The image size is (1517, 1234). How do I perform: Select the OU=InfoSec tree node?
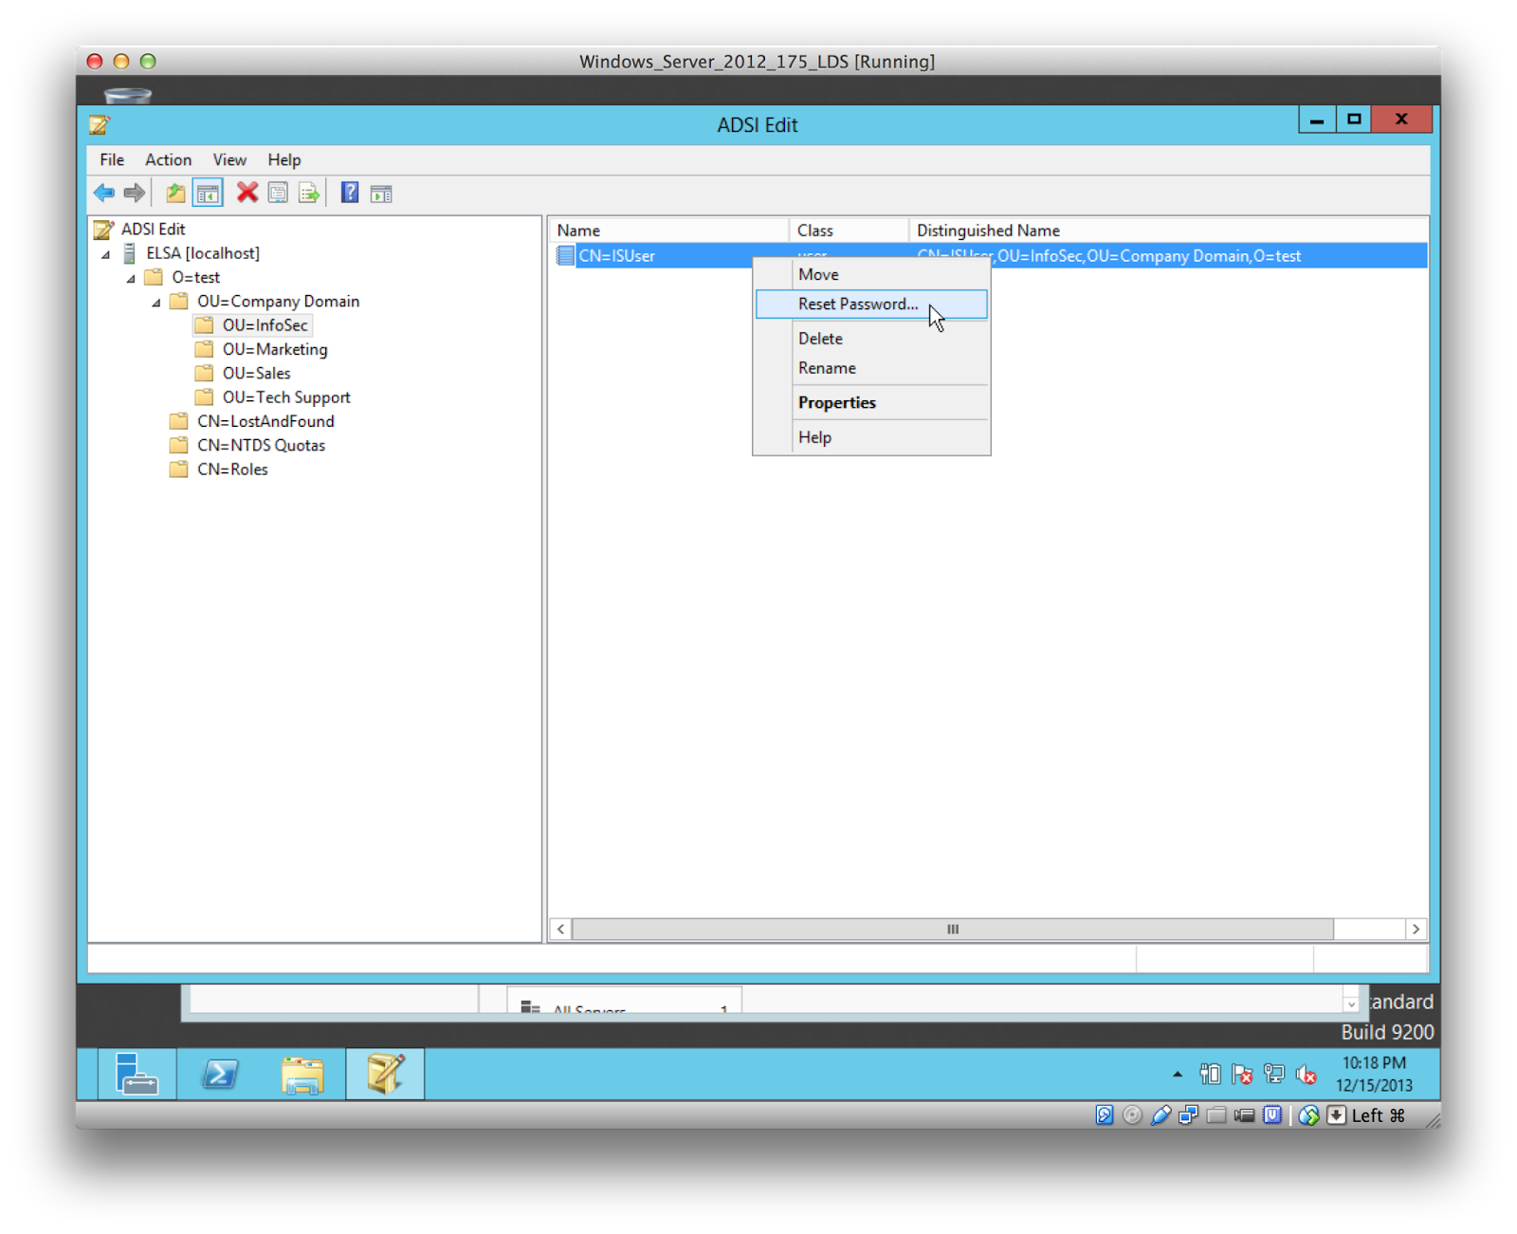[265, 325]
